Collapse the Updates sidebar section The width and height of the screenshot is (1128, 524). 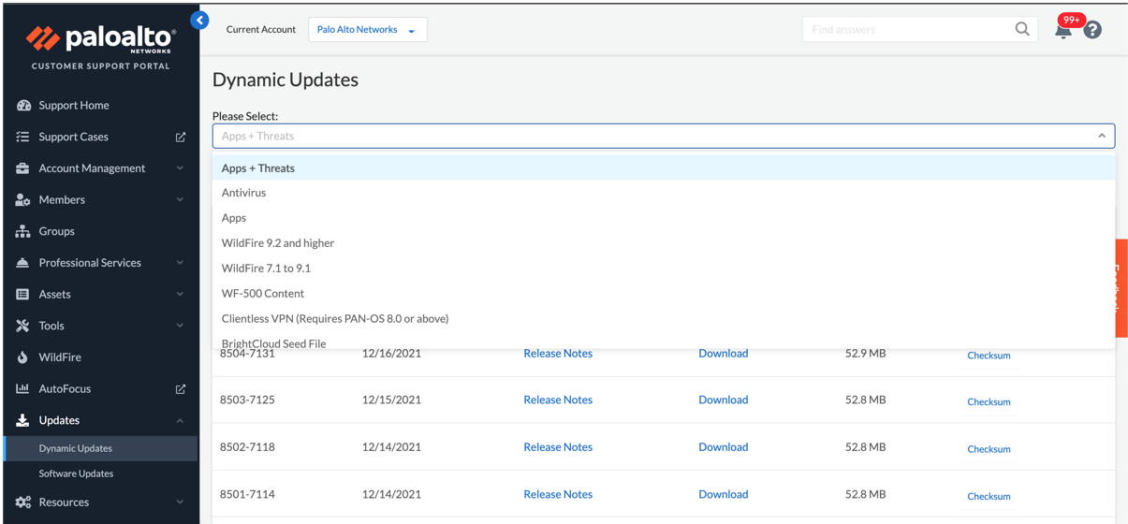[x=180, y=420]
